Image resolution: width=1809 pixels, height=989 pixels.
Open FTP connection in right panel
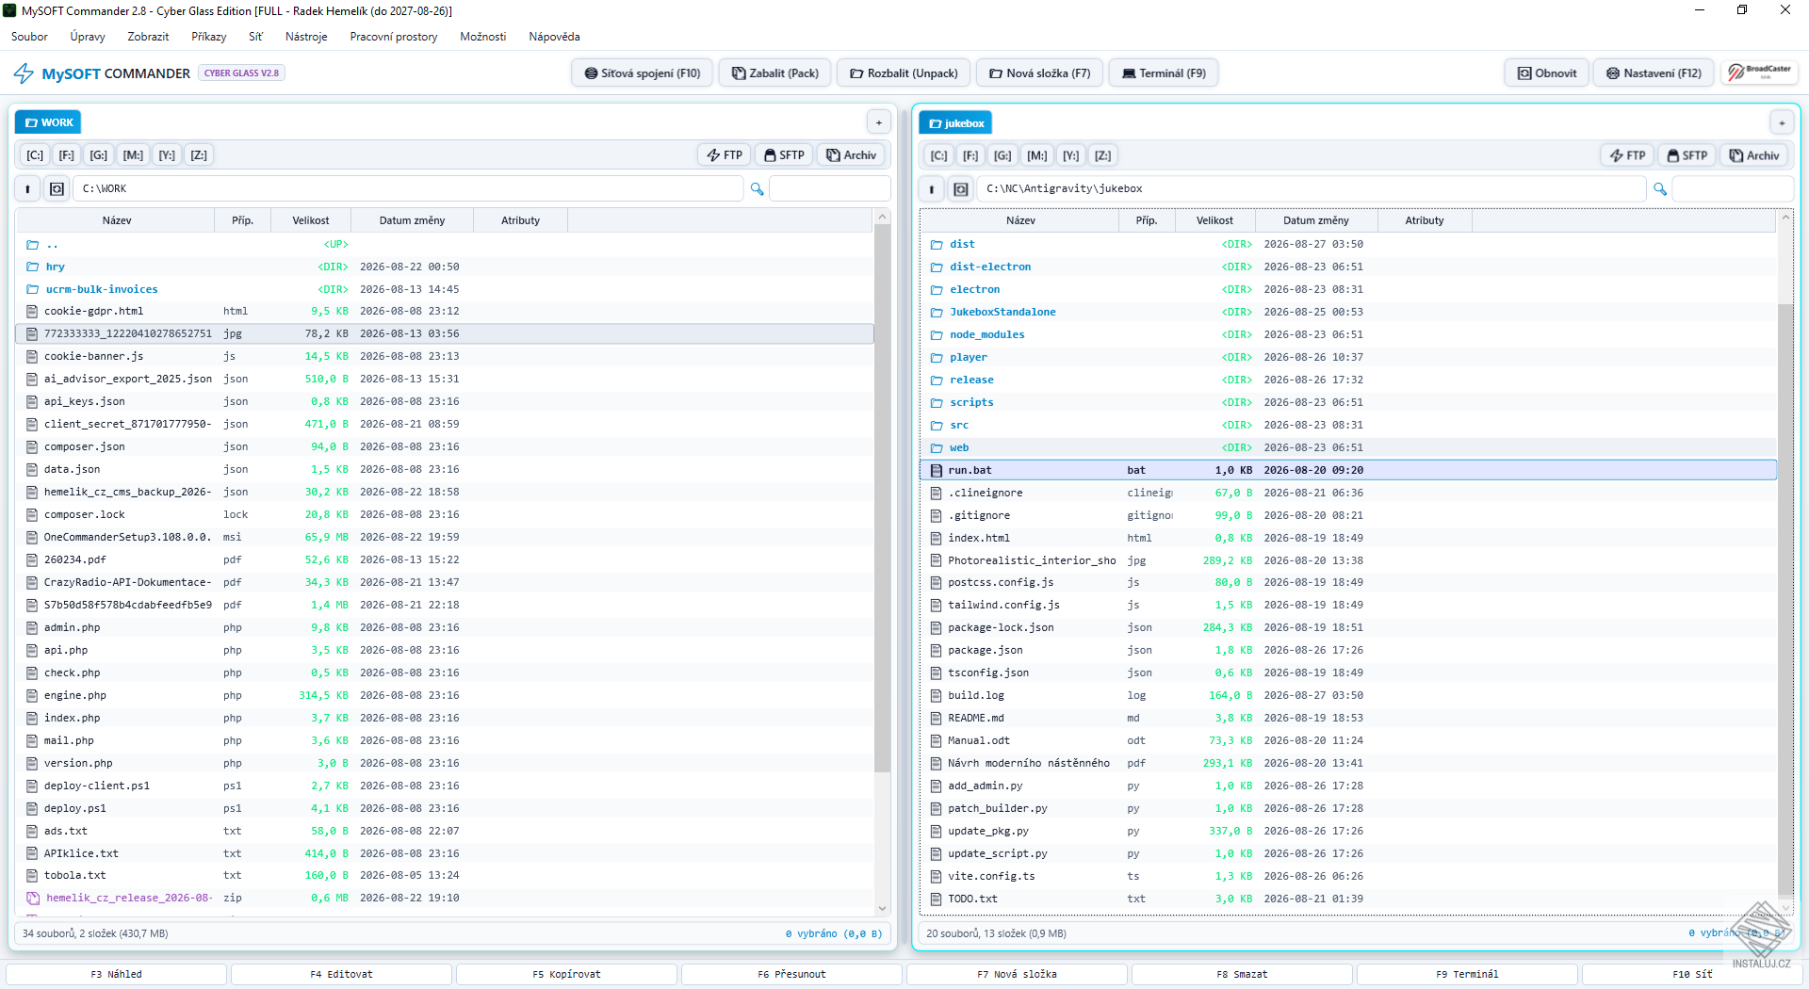(x=1627, y=155)
